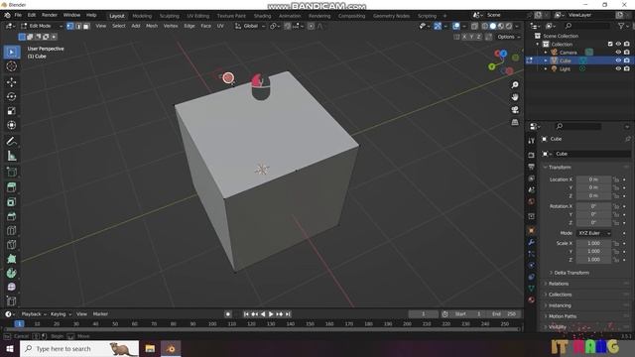635x357 pixels.
Task: Toggle camera view icon
Action: (515, 110)
